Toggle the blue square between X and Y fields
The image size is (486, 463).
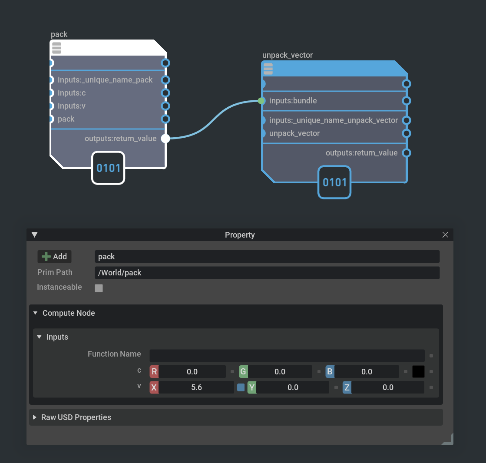[241, 387]
